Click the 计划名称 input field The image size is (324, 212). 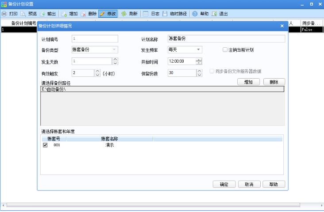(x=226, y=39)
